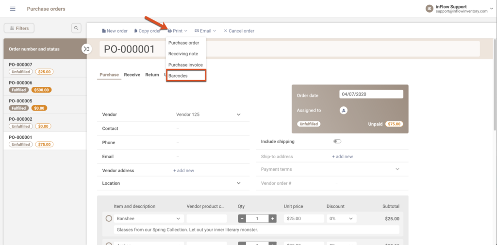497x245 pixels.
Task: Click the IS account avatar
Action: (429, 9)
